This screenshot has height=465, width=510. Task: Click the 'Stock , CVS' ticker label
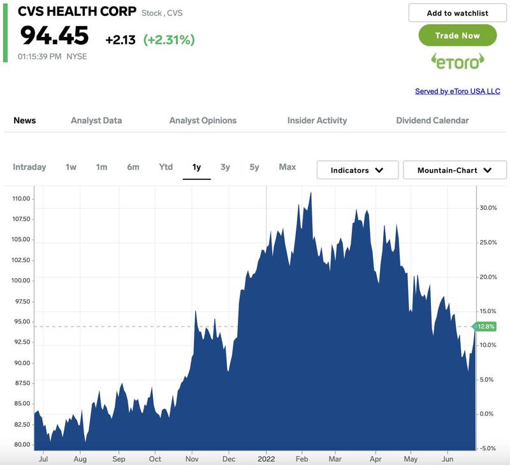[162, 13]
